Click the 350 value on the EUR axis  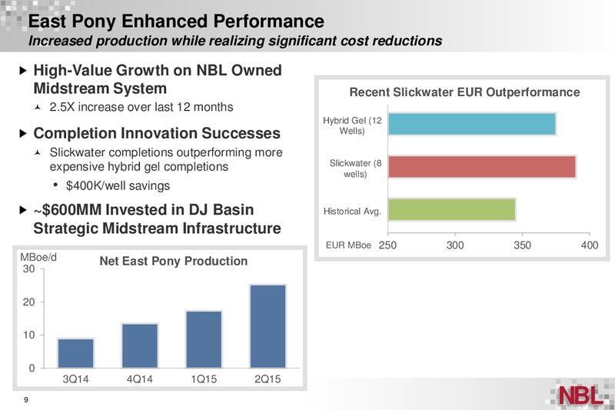(523, 245)
